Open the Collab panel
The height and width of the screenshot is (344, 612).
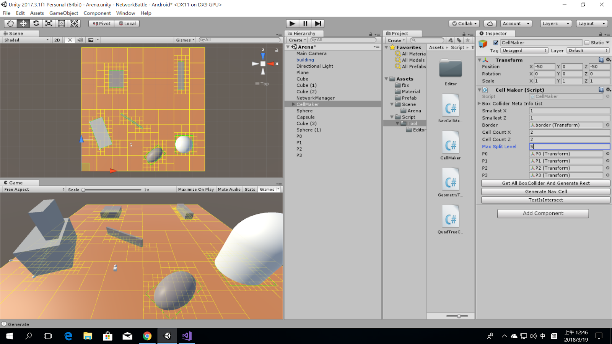click(x=464, y=23)
